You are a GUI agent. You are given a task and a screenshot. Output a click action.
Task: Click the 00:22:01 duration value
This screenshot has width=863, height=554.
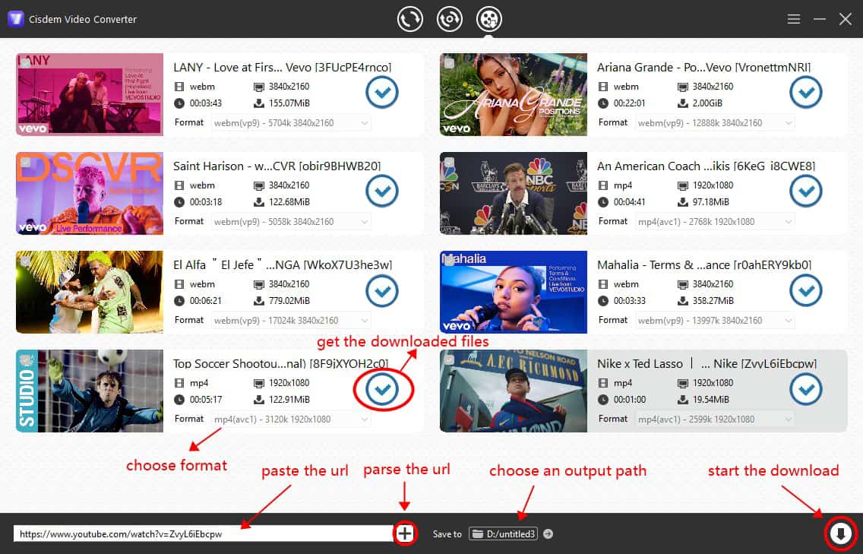pos(630,103)
